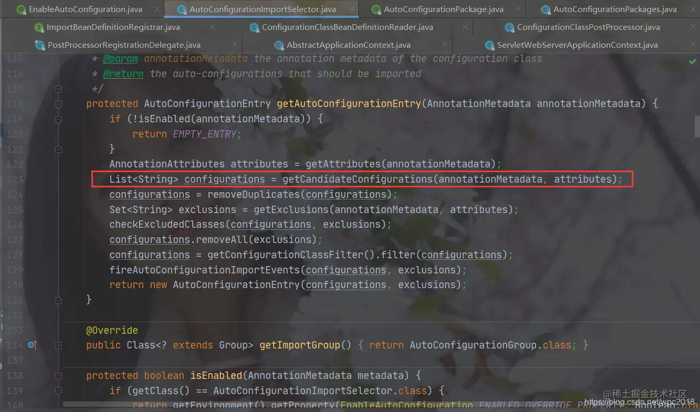
Task: Click removeDuplicates call on line 124
Action: point(254,195)
